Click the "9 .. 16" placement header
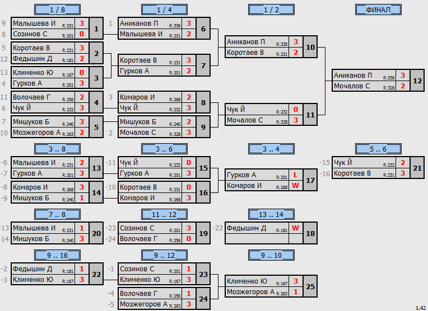 coord(57,255)
